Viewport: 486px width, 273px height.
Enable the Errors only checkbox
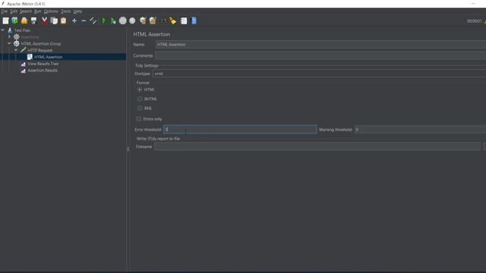point(138,119)
